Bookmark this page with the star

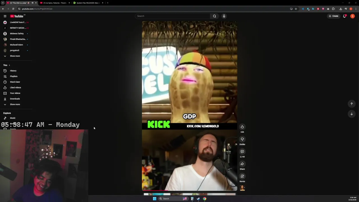tap(296, 9)
